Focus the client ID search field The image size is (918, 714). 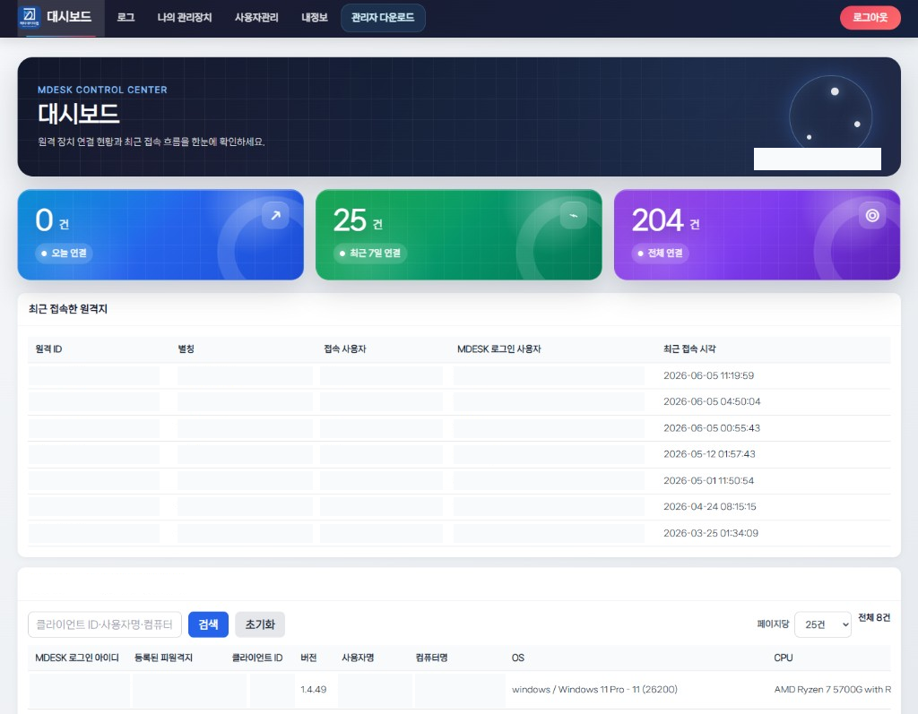[x=105, y=624]
